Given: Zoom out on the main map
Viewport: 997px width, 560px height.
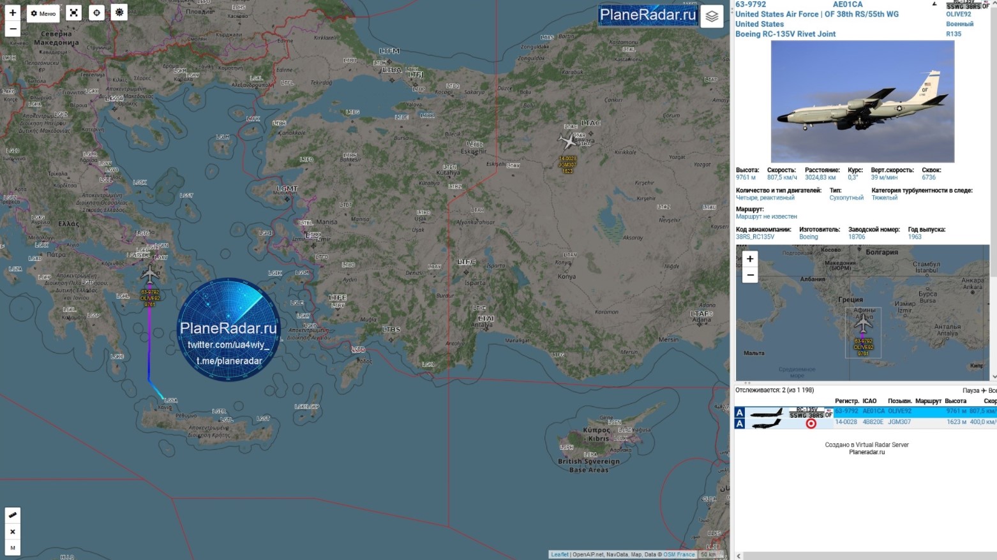Looking at the screenshot, I should tap(13, 29).
